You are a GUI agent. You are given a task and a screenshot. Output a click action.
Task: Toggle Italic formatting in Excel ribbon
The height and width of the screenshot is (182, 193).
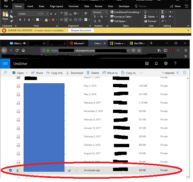point(25,20)
